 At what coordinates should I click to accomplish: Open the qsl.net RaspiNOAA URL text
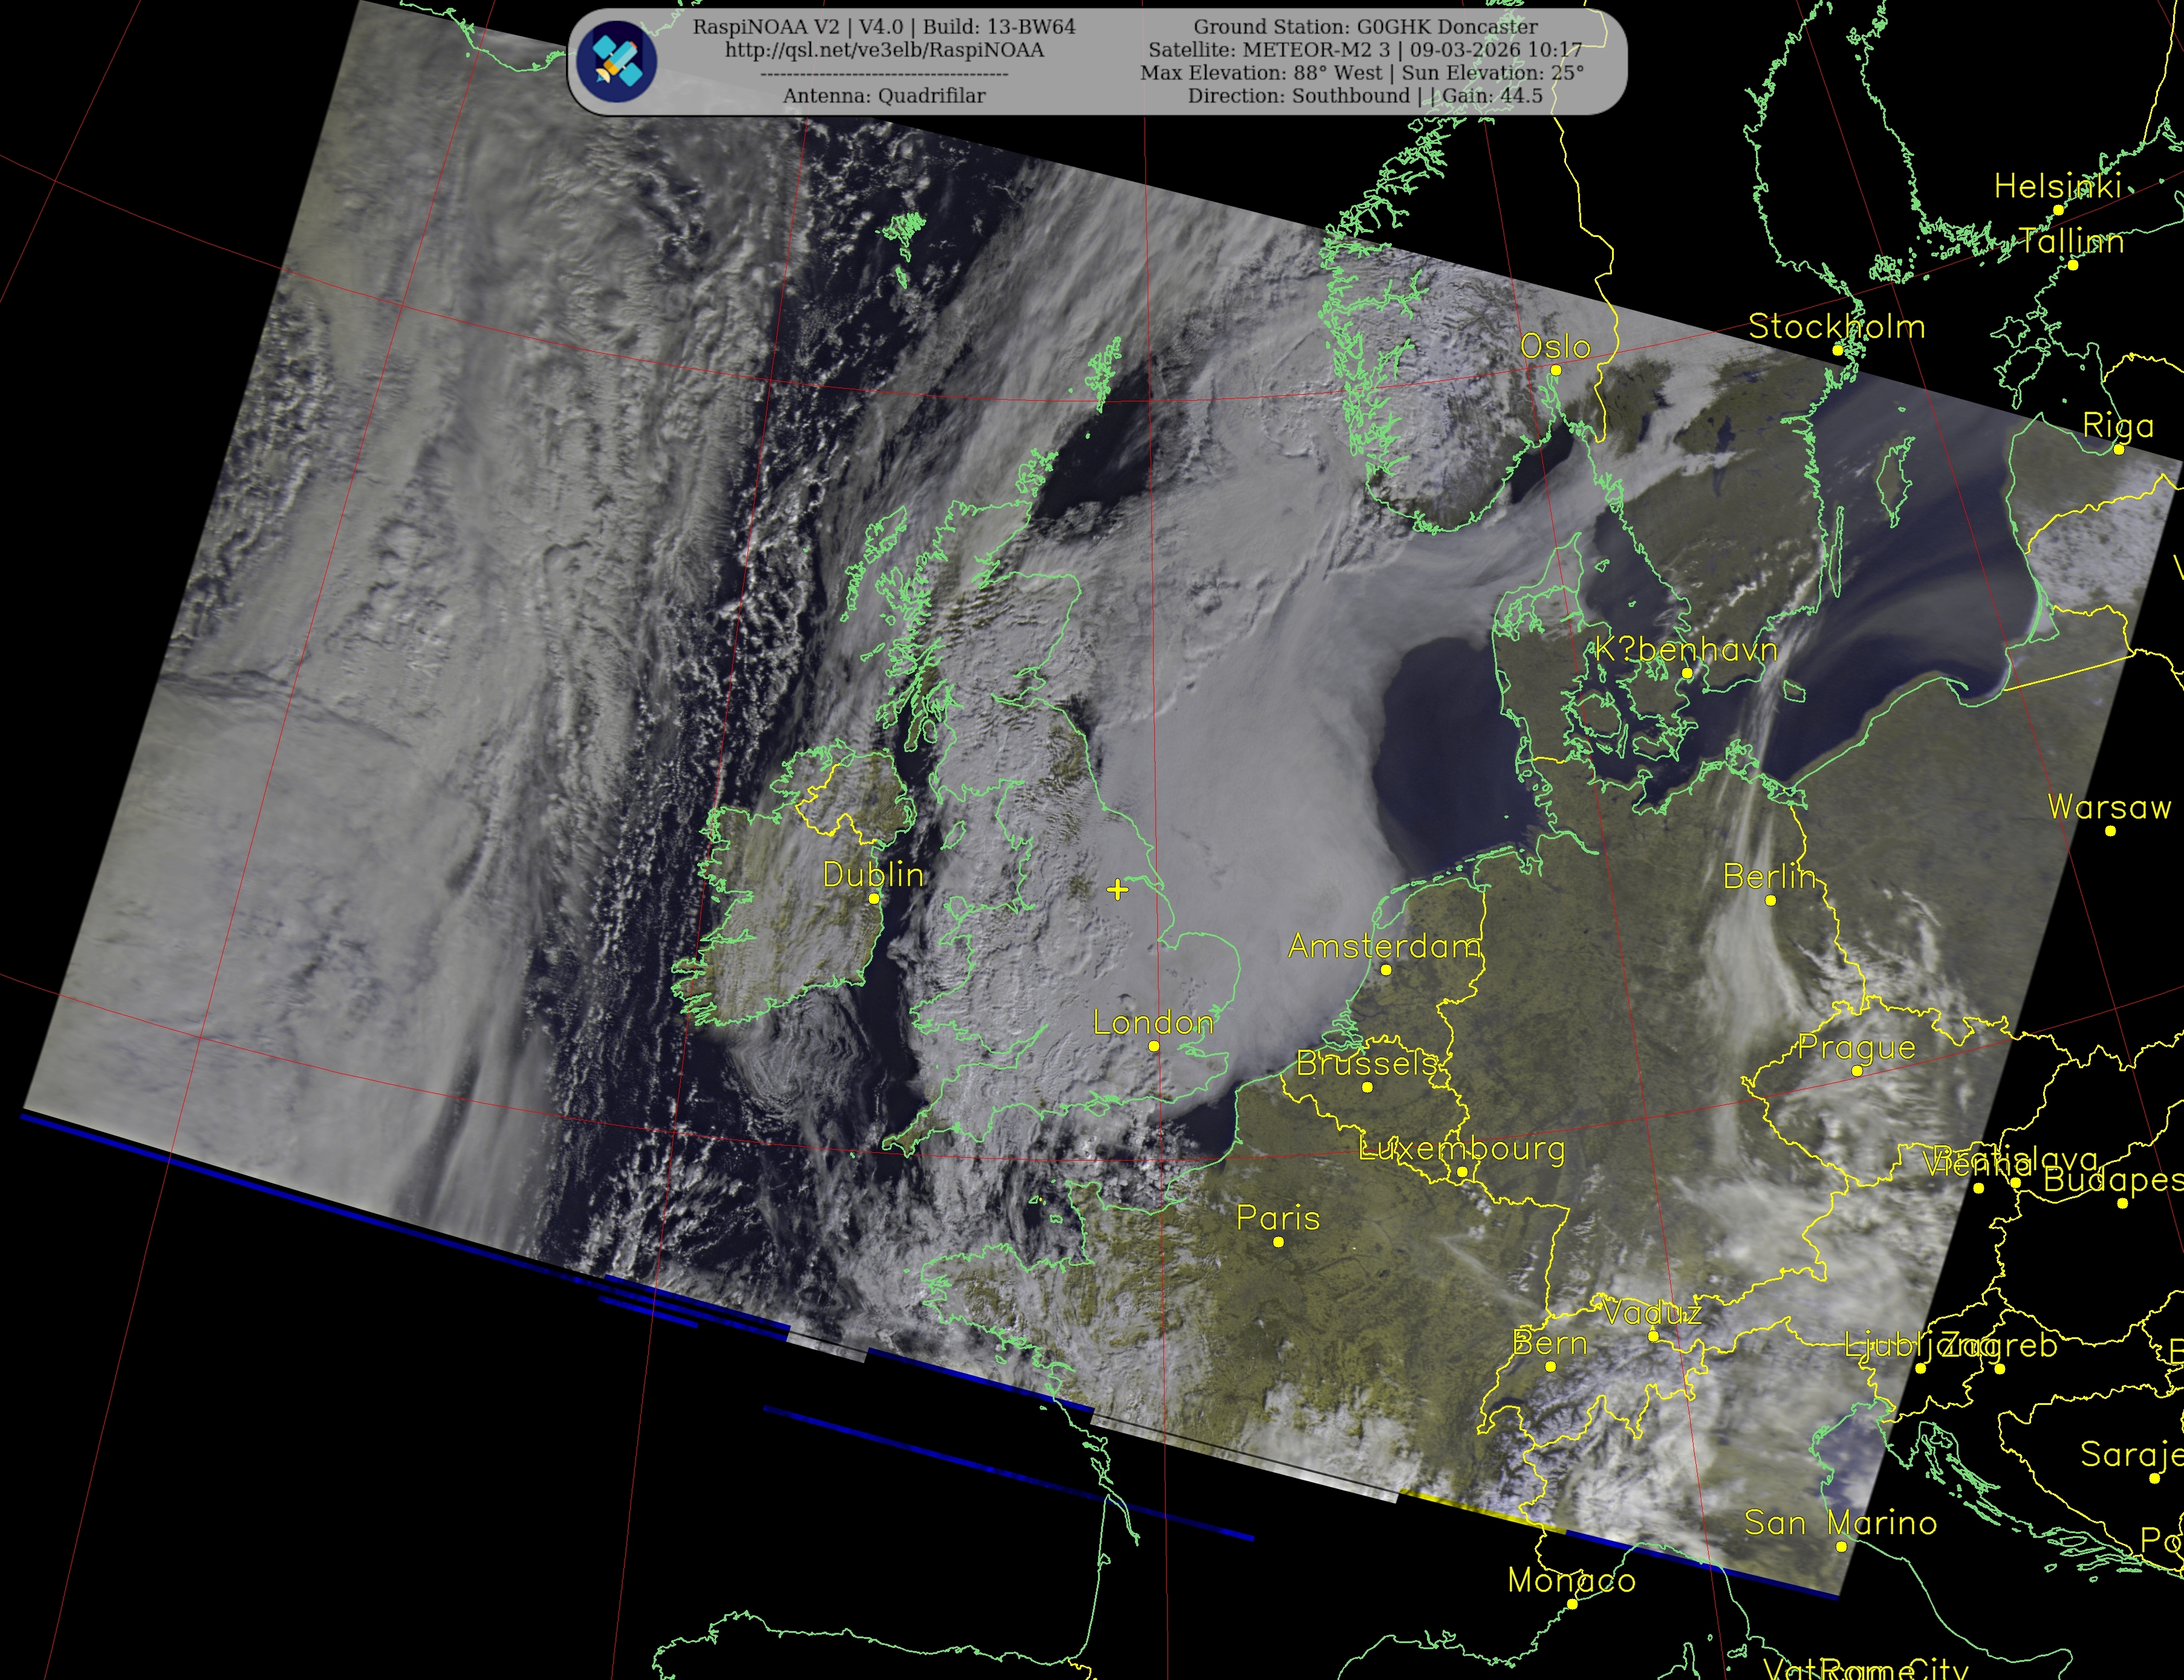884,50
